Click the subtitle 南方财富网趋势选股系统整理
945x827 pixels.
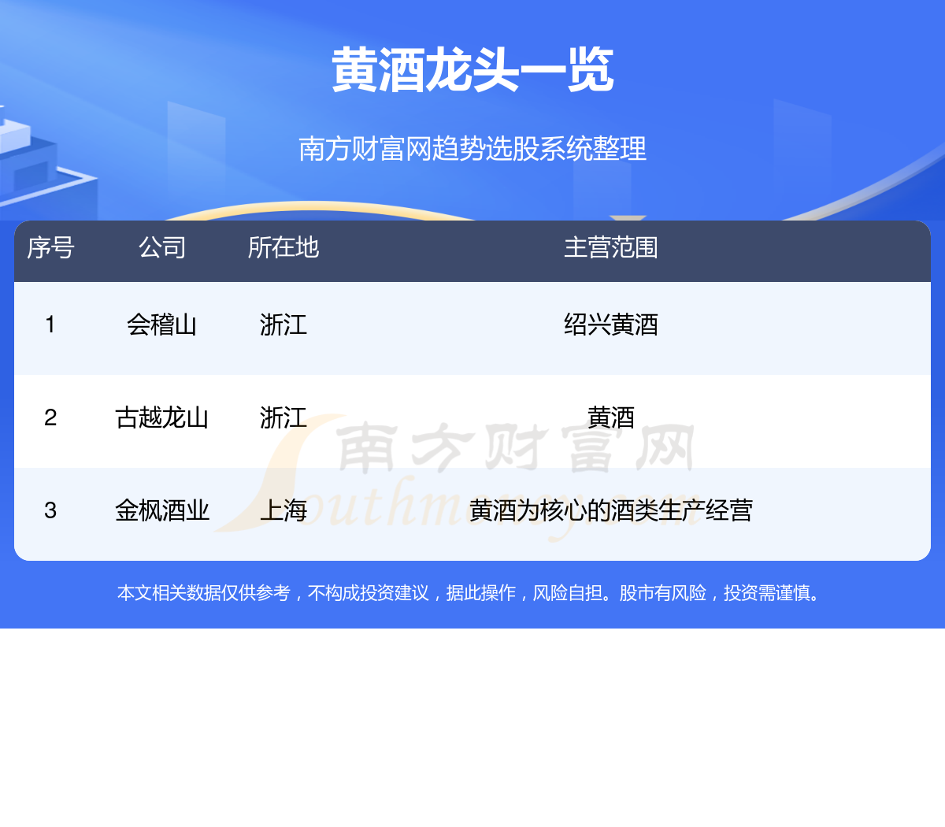coord(472,148)
